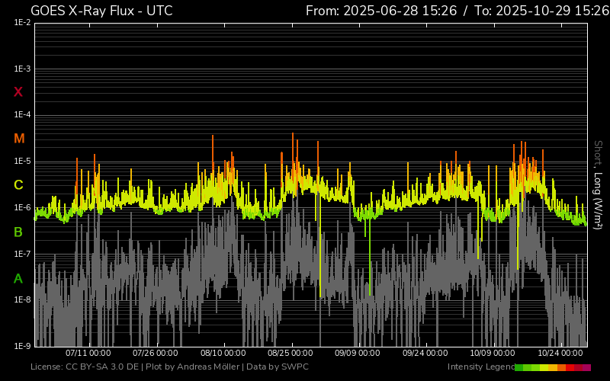
Task: Select the 10/24 00:00 time axis tick
Action: (x=560, y=354)
